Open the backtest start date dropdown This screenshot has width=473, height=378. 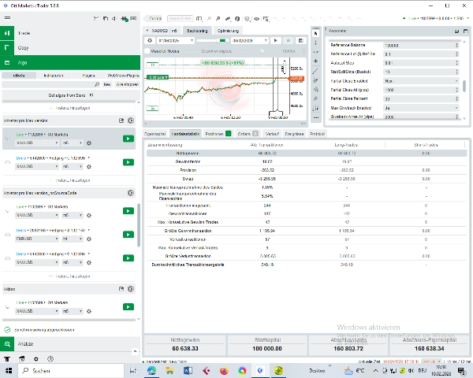tap(175, 40)
